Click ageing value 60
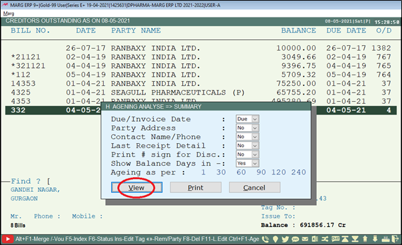The image size is (402, 245). (241, 172)
